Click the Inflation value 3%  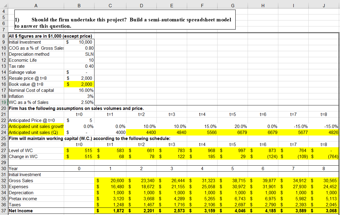tap(79, 96)
